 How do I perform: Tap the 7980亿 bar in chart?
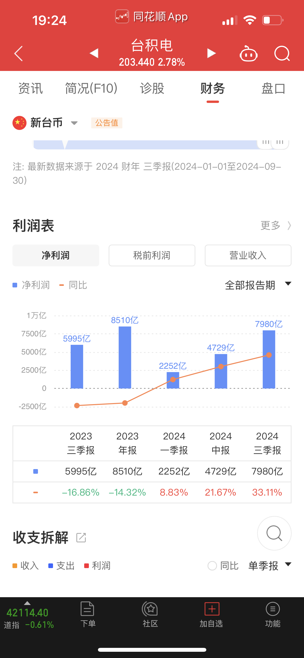coord(269,359)
